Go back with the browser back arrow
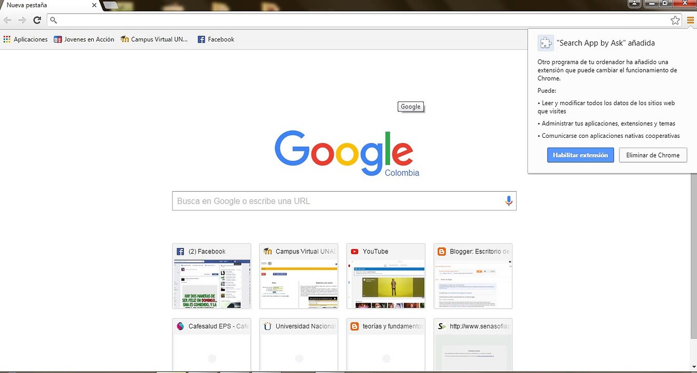 click(7, 20)
